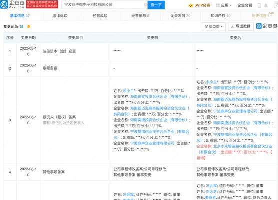
Task: Select the 投资人（股权）备案 row item
Action: pos(59,117)
